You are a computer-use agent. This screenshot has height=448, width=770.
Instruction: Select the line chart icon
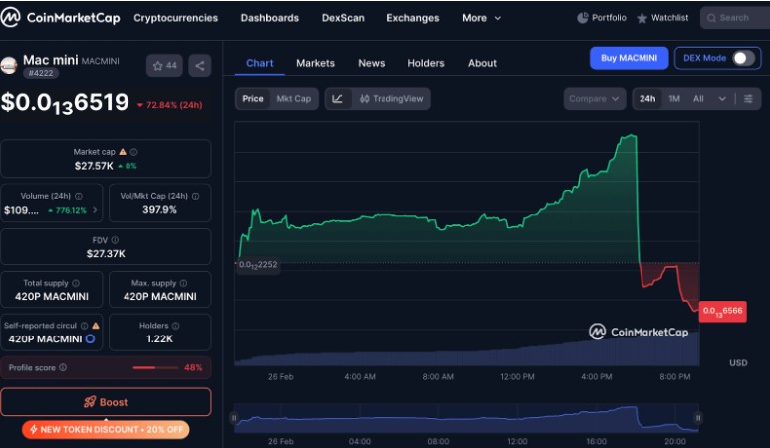[x=338, y=99]
